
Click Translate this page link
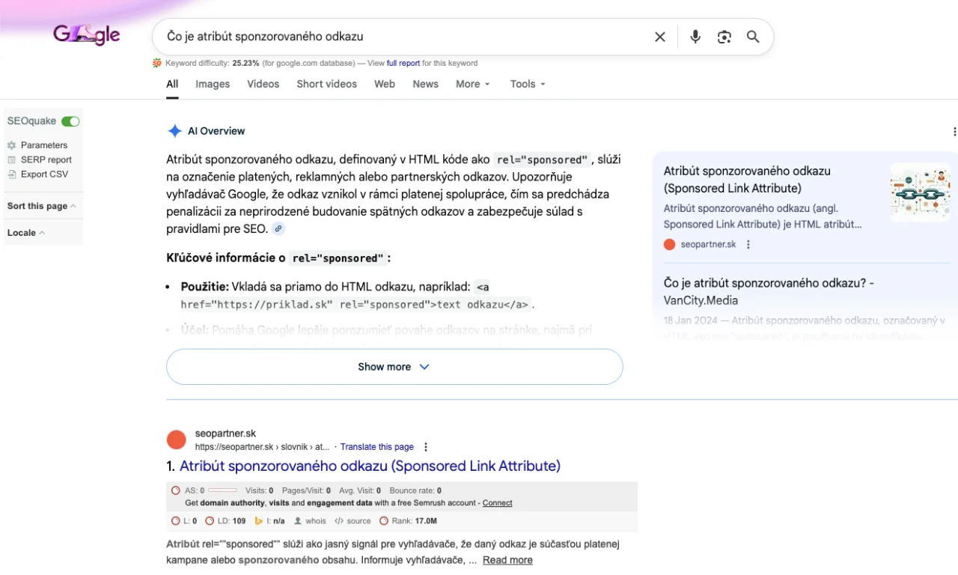[376, 447]
